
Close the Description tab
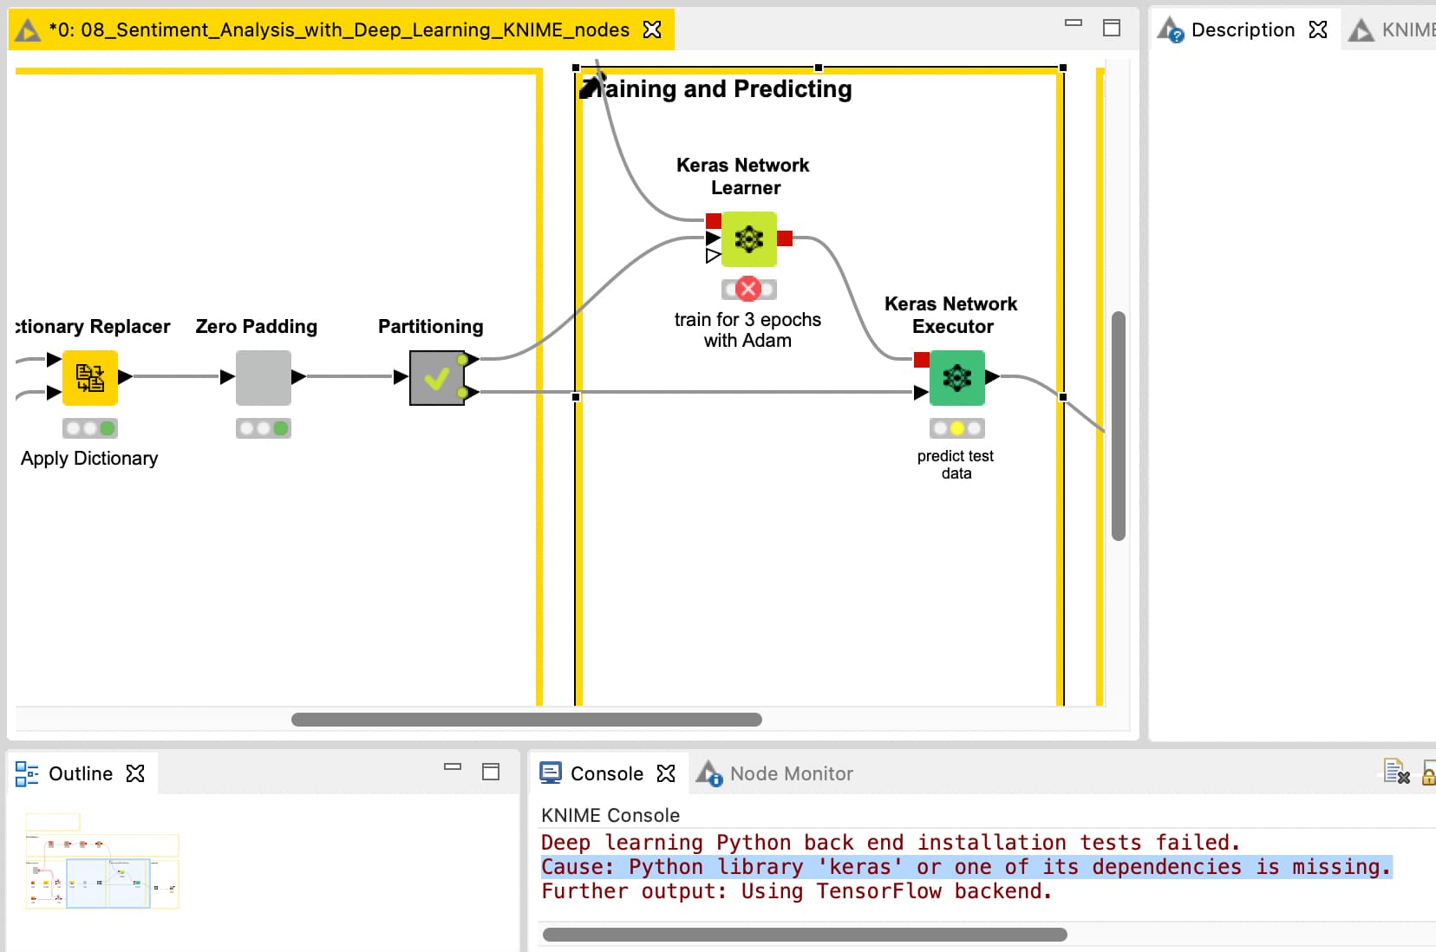pyautogui.click(x=1318, y=29)
